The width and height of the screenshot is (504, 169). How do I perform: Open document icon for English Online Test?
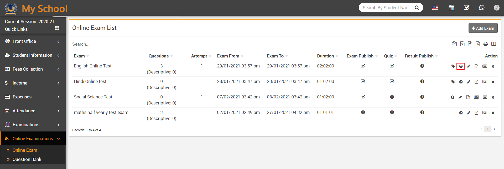coord(476,66)
